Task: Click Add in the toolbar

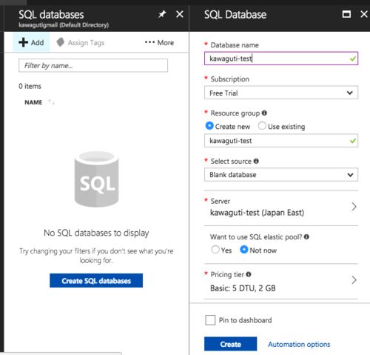Action: [x=31, y=42]
